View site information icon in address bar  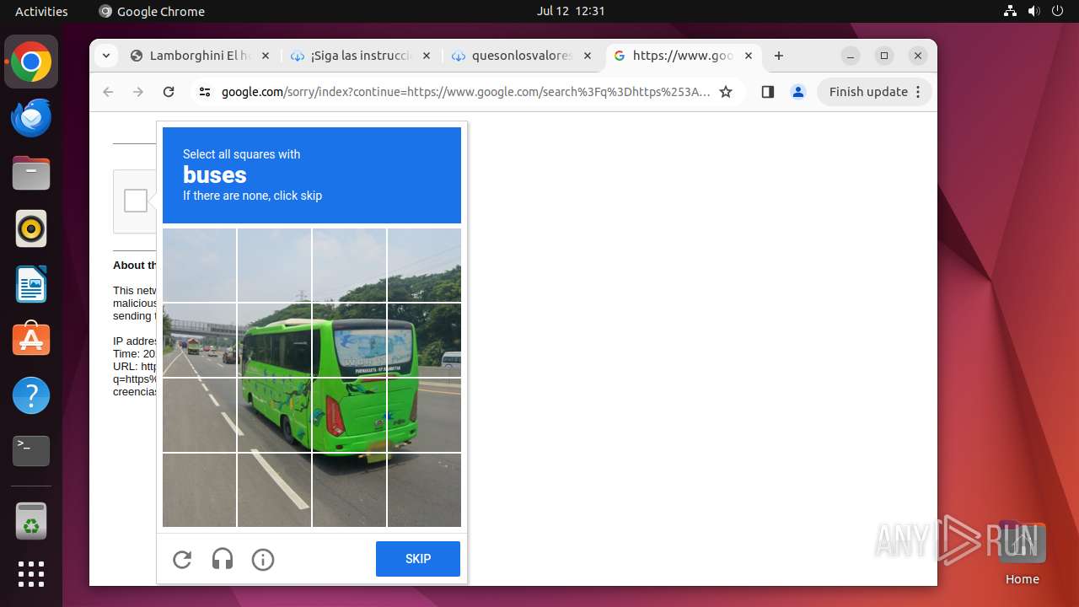click(x=204, y=92)
